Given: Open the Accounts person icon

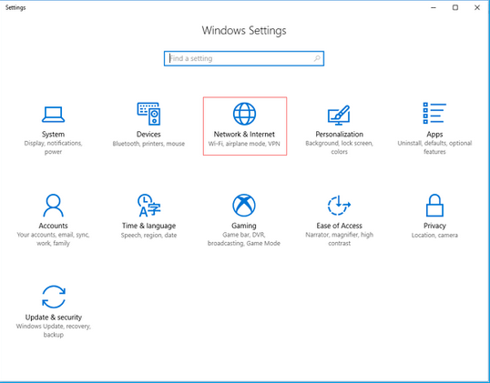Looking at the screenshot, I should tap(53, 205).
